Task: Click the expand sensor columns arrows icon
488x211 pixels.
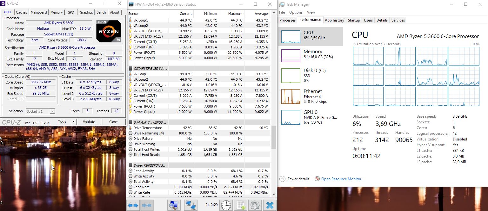Action: coord(133,205)
